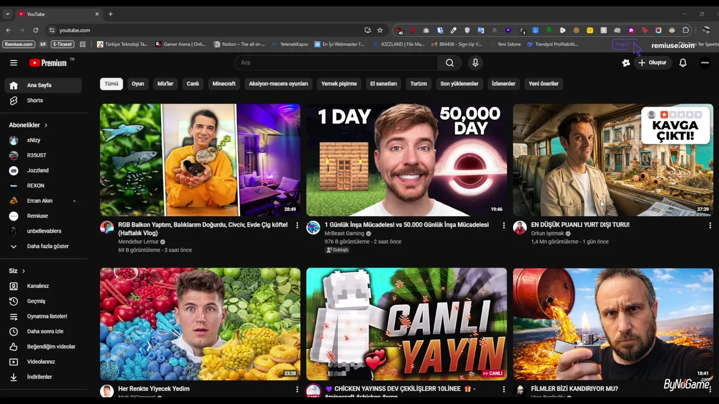Image resolution: width=719 pixels, height=404 pixels.
Task: Open the notifications bell
Action: [x=682, y=63]
